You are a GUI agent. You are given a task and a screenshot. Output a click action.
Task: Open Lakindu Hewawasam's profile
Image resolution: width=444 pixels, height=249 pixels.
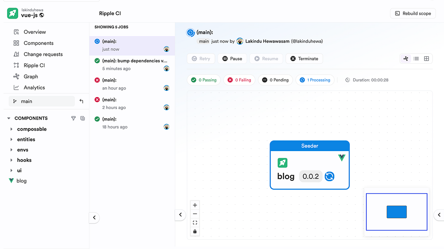(x=267, y=41)
